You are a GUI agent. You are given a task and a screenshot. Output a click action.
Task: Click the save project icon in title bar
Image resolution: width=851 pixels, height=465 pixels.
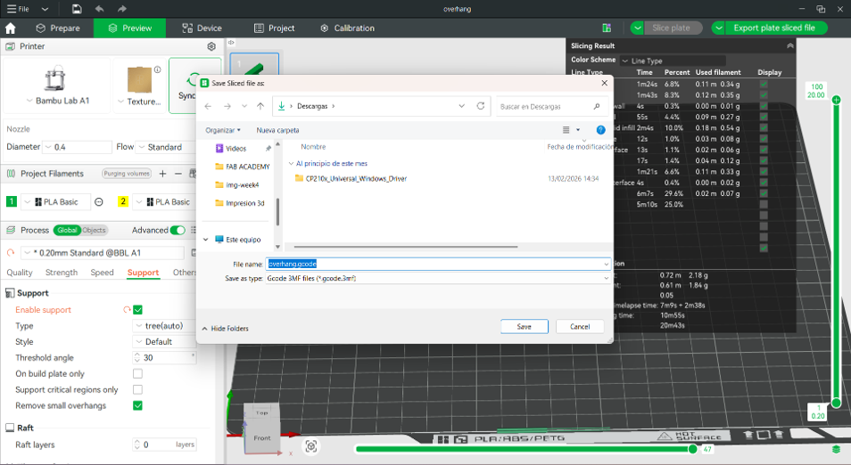[77, 9]
